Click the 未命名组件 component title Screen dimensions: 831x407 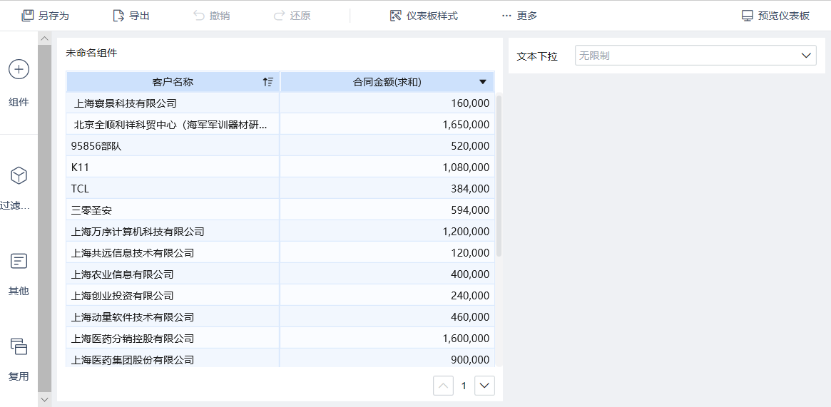point(91,53)
